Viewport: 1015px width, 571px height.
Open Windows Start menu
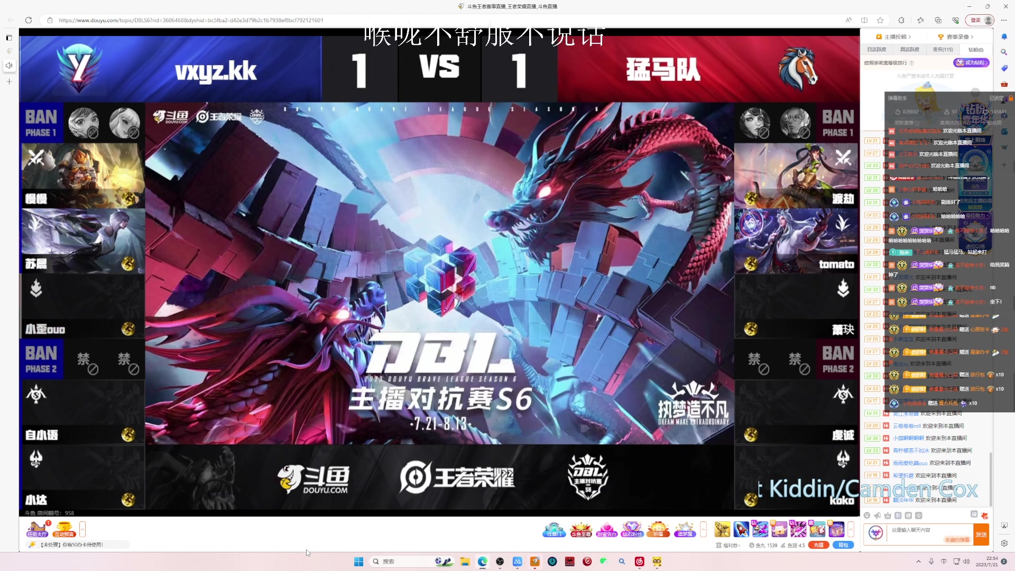(358, 561)
